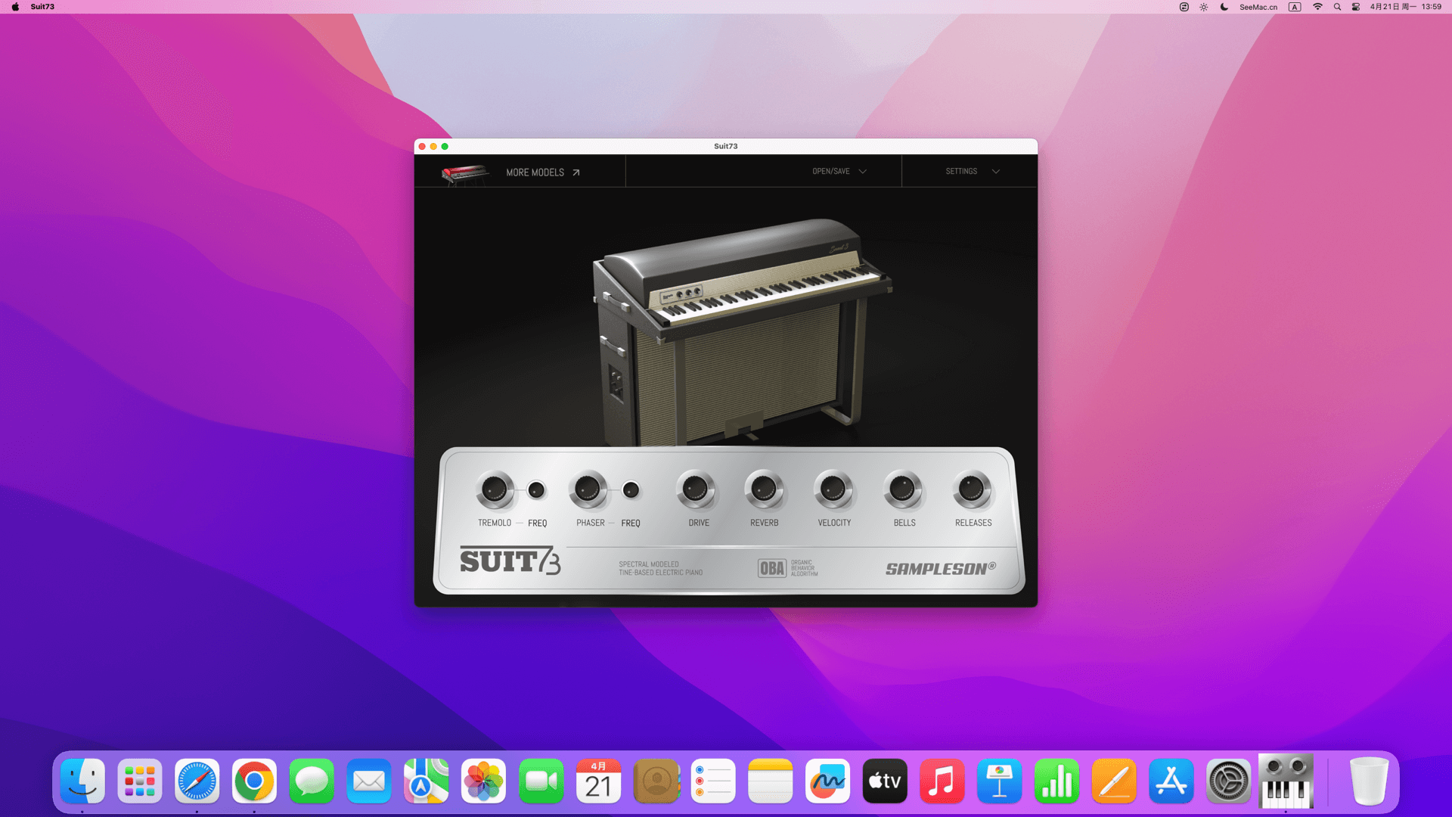Open Trash from the Dock
This screenshot has height=817, width=1452.
tap(1369, 781)
